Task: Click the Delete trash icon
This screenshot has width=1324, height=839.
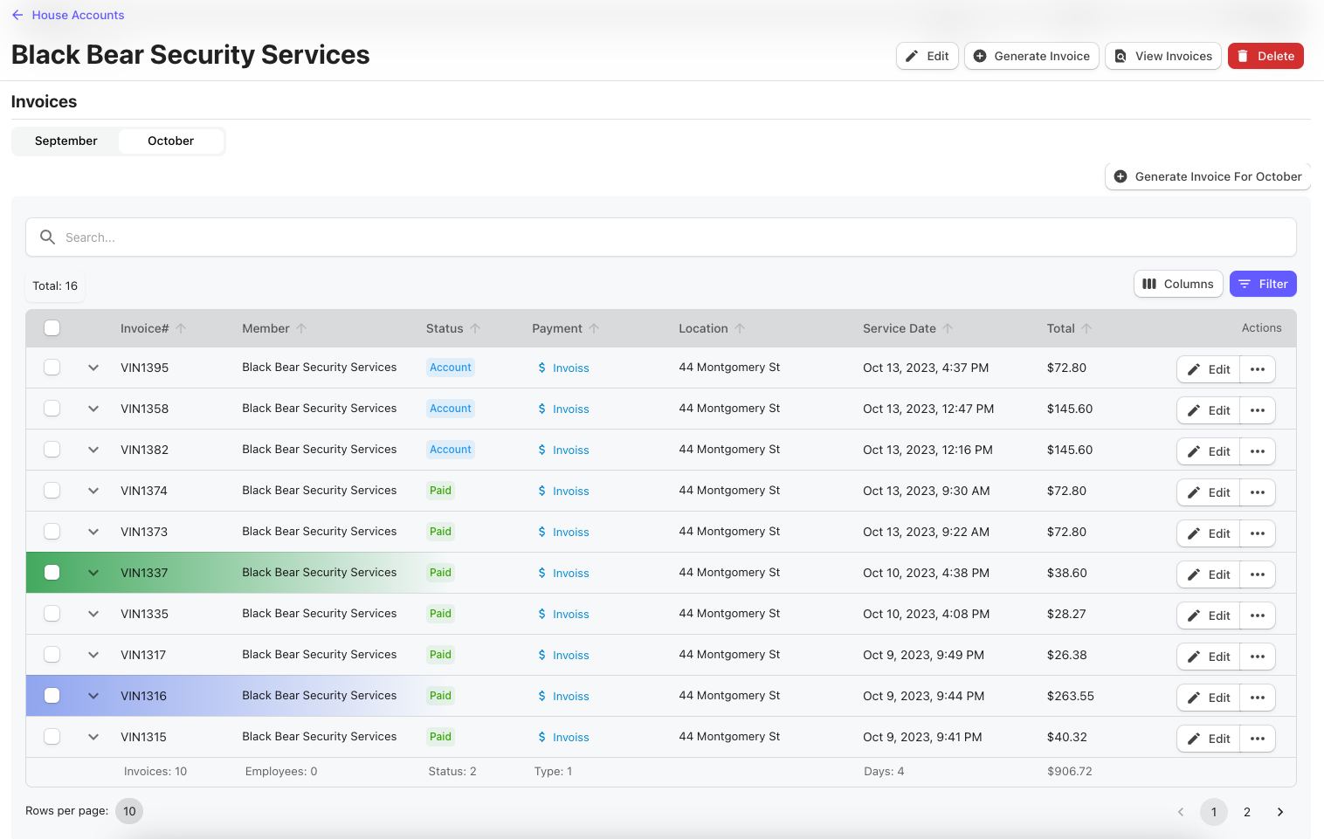Action: (x=1243, y=55)
